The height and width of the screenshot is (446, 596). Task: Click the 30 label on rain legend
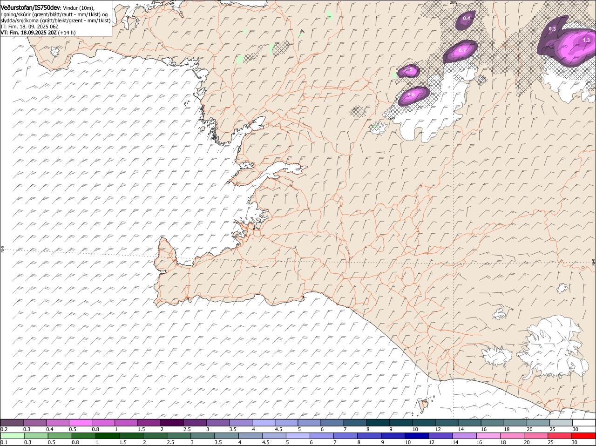click(574, 442)
